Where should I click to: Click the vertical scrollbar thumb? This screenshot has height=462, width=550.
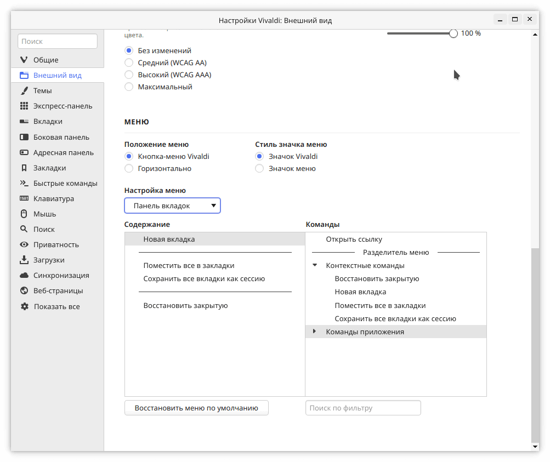(x=535, y=345)
